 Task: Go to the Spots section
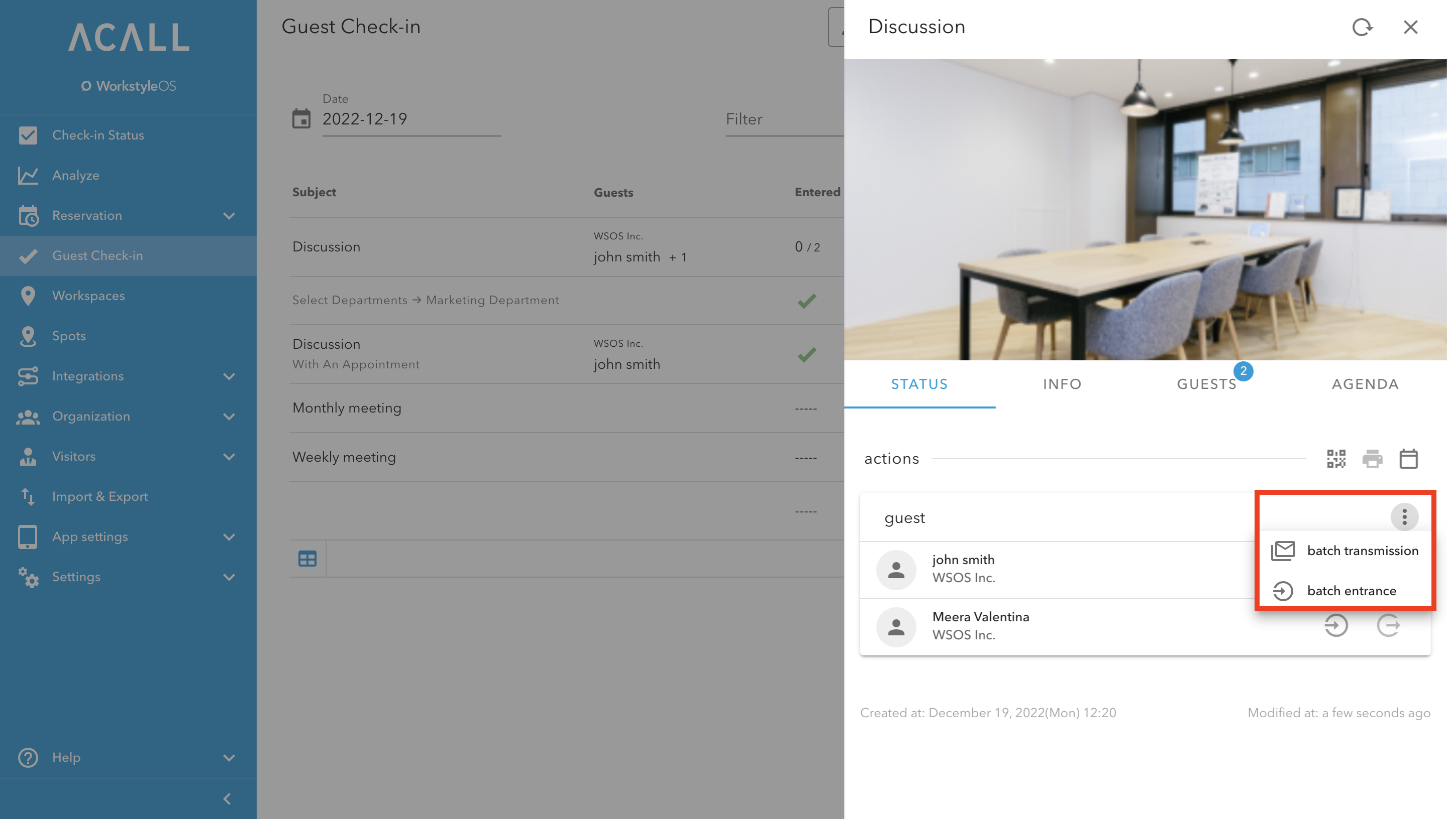coord(129,336)
